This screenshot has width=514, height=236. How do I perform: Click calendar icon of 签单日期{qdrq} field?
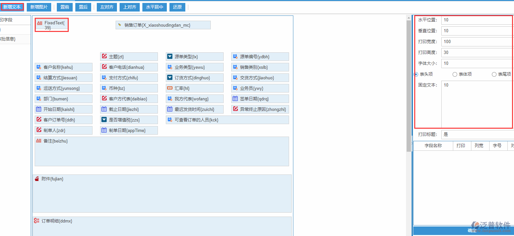(x=235, y=99)
